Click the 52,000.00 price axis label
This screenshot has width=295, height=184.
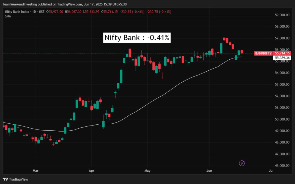pyautogui.click(x=282, y=96)
